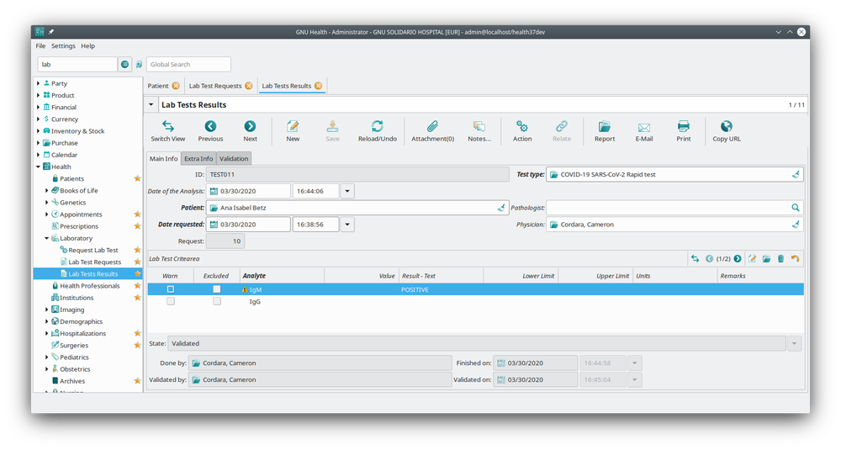Toggle the Institutions favorite star
The height and width of the screenshot is (450, 841).
click(137, 298)
